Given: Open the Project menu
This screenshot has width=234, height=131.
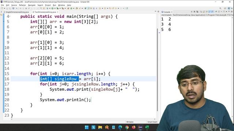Looking at the screenshot, I should (x=48, y=5).
